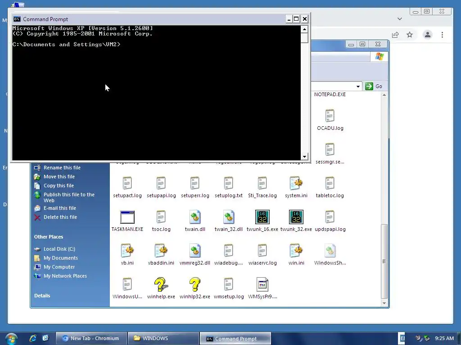Click the Other Places panel header
Screen dimensions: 461x345
coord(49,237)
